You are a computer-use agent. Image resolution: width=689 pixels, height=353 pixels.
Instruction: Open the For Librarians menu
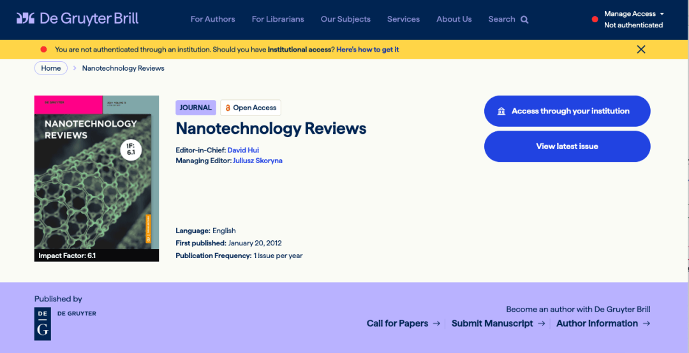(278, 19)
